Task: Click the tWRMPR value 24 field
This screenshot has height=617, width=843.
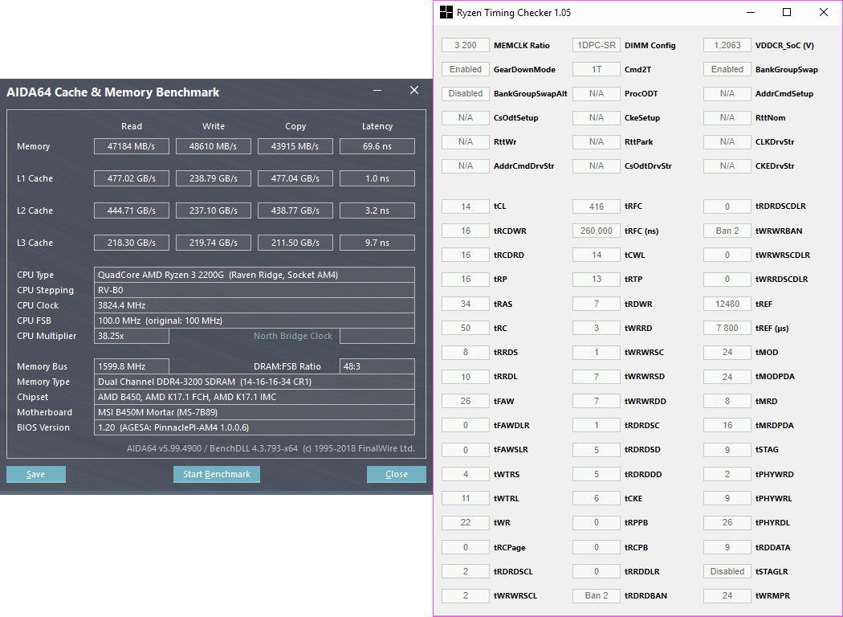Action: click(727, 595)
